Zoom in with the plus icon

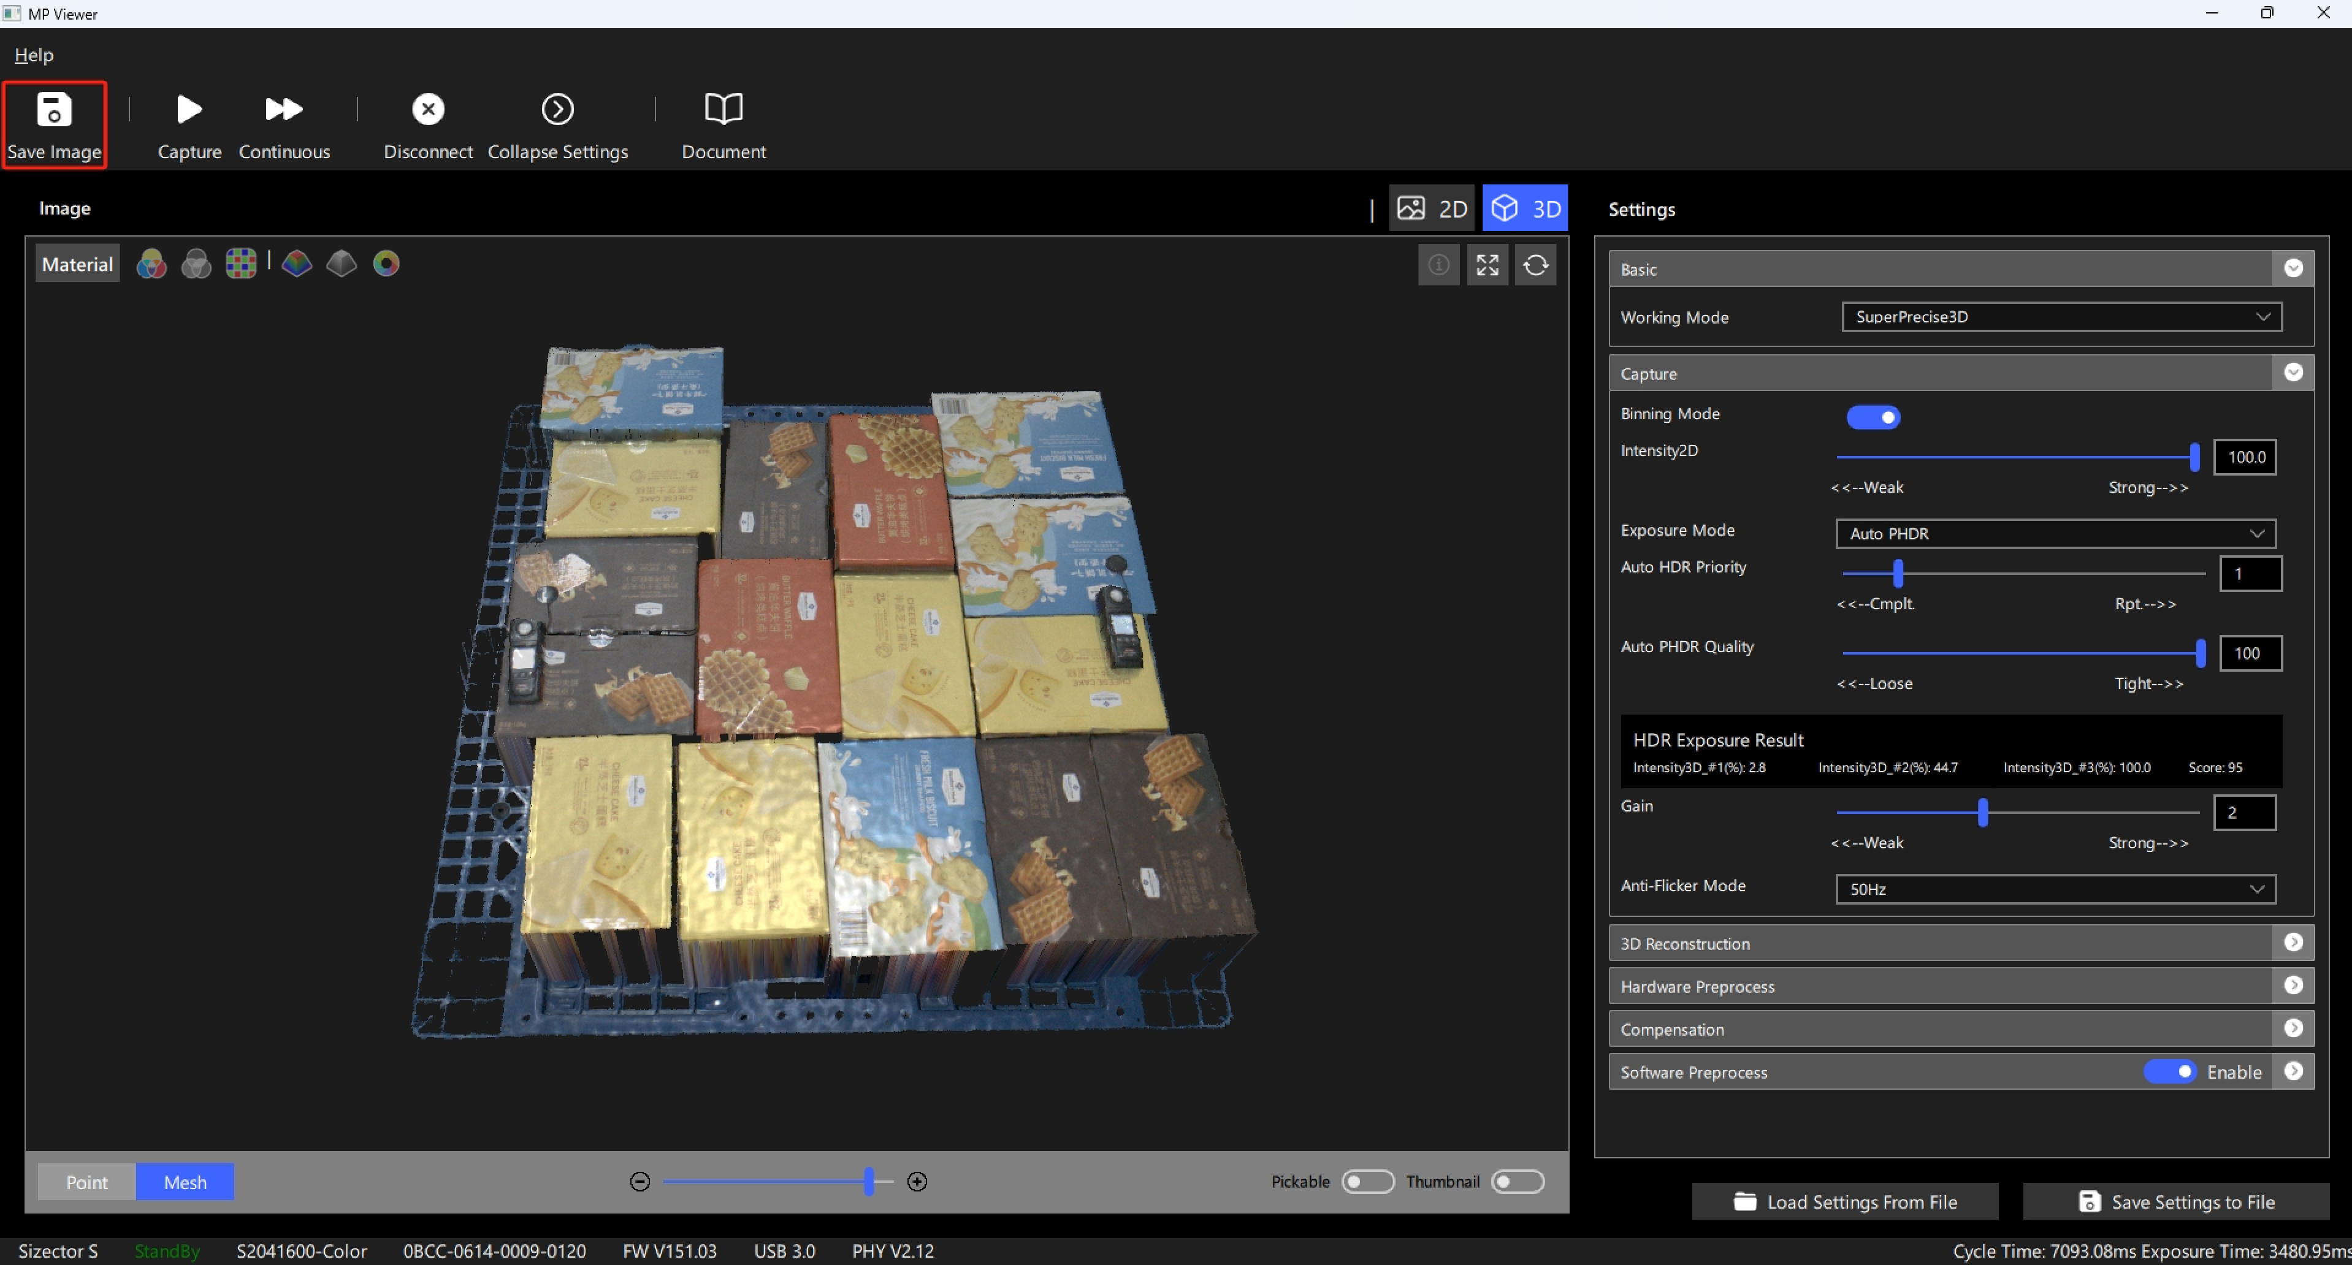click(918, 1182)
